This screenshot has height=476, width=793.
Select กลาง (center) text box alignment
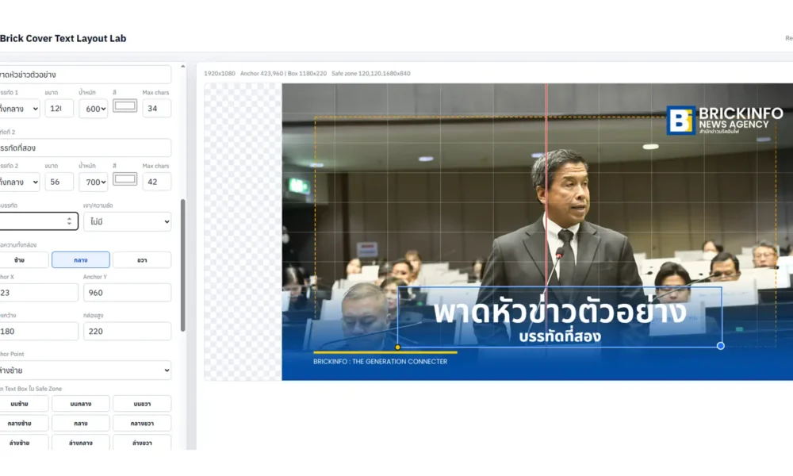(x=81, y=260)
